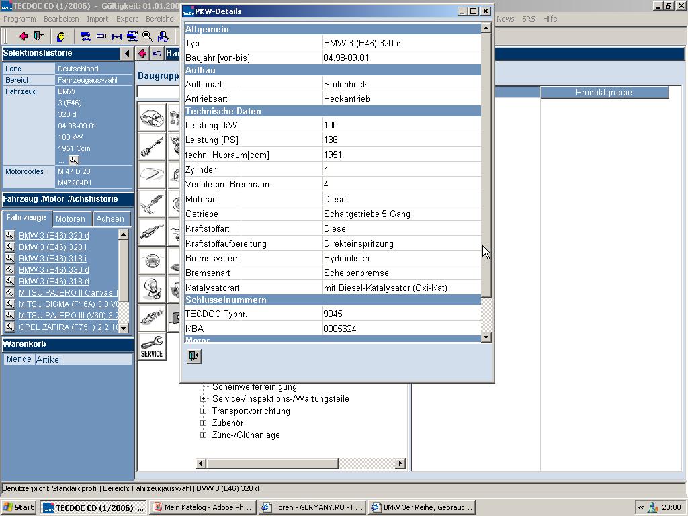Expand the Zubehör tree node
This screenshot has width=688, height=516.
tap(203, 423)
